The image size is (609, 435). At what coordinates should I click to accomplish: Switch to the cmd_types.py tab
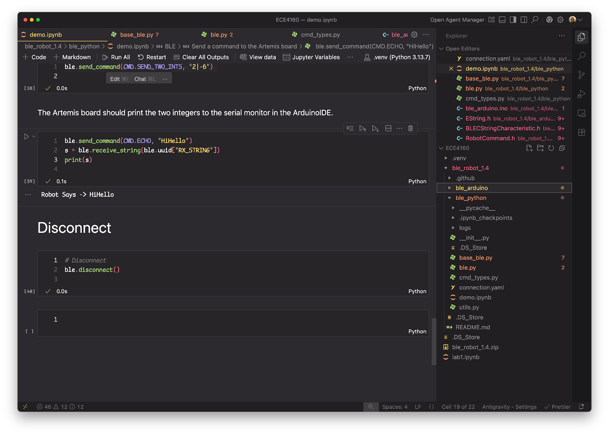tap(320, 35)
